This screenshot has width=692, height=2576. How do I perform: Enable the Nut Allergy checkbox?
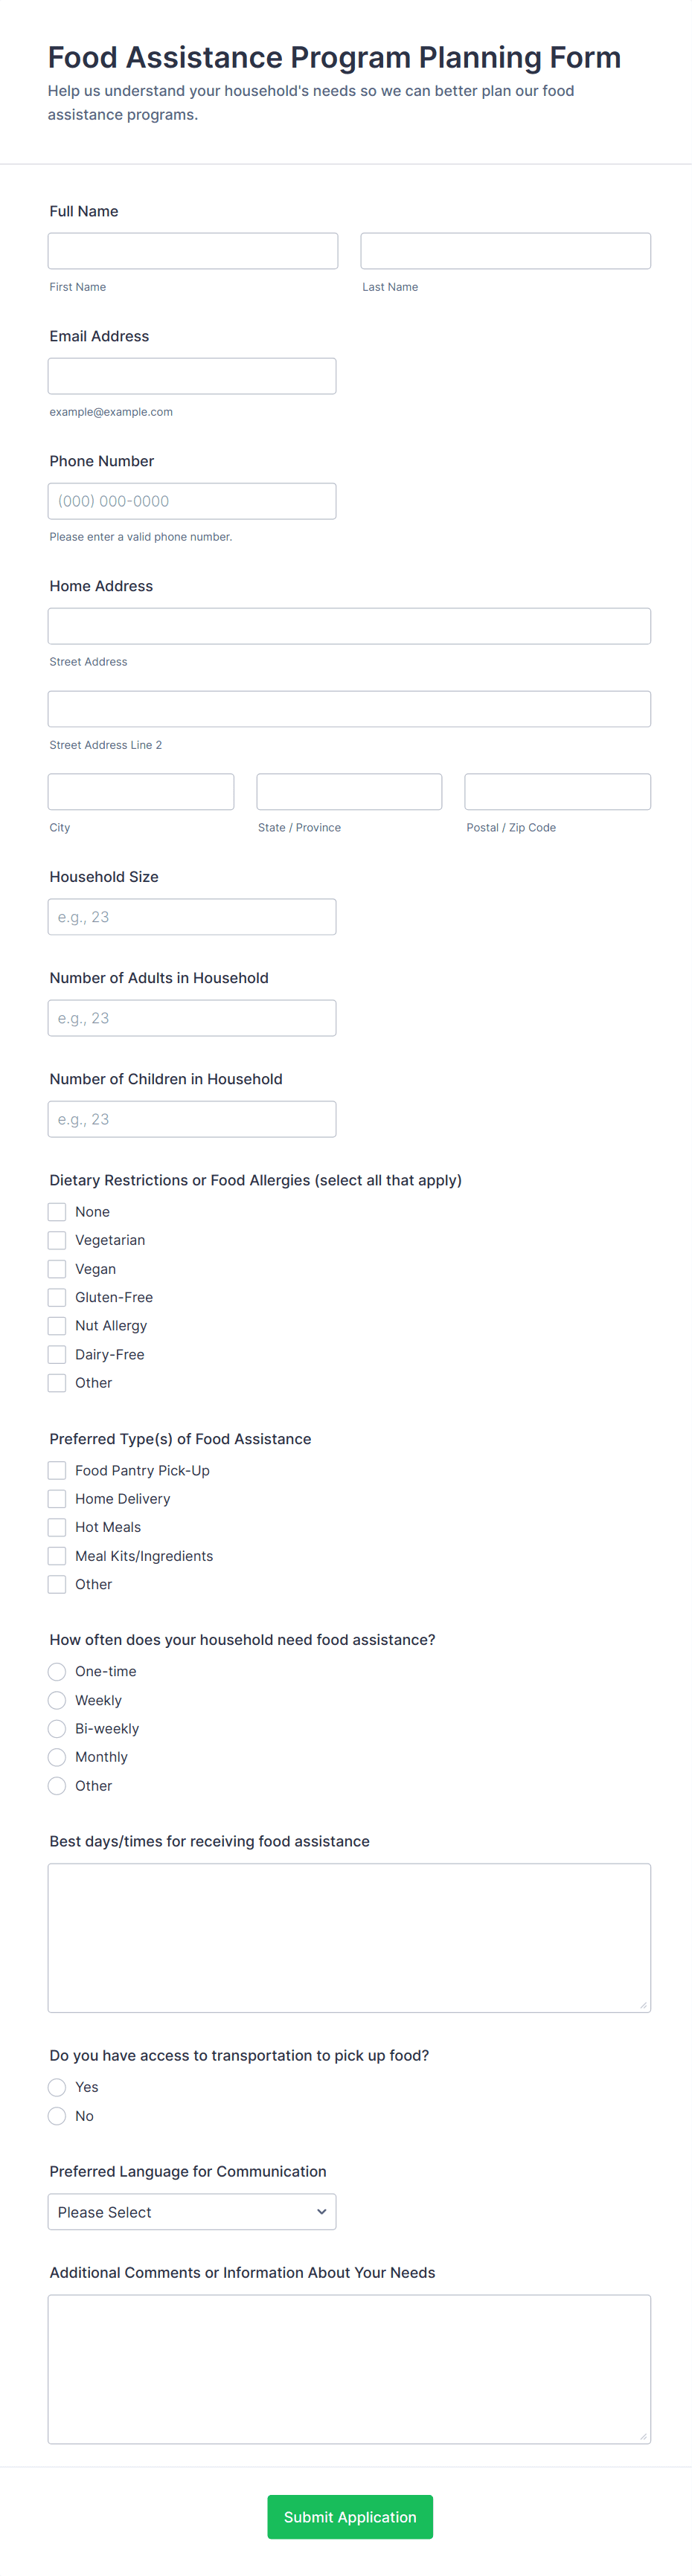click(57, 1326)
